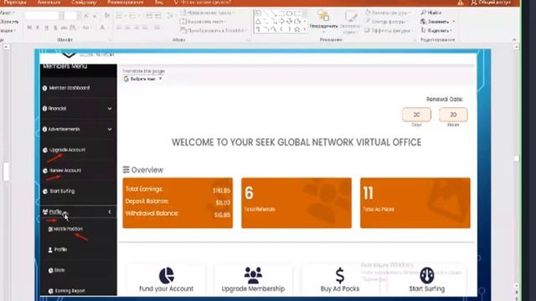Expand the Advertisements menu chevron
Screen dimensions: 536x301
pos(110,130)
